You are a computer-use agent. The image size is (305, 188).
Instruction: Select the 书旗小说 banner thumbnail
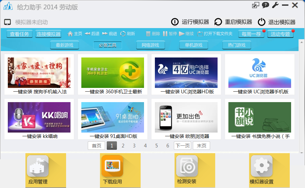pos(260,117)
